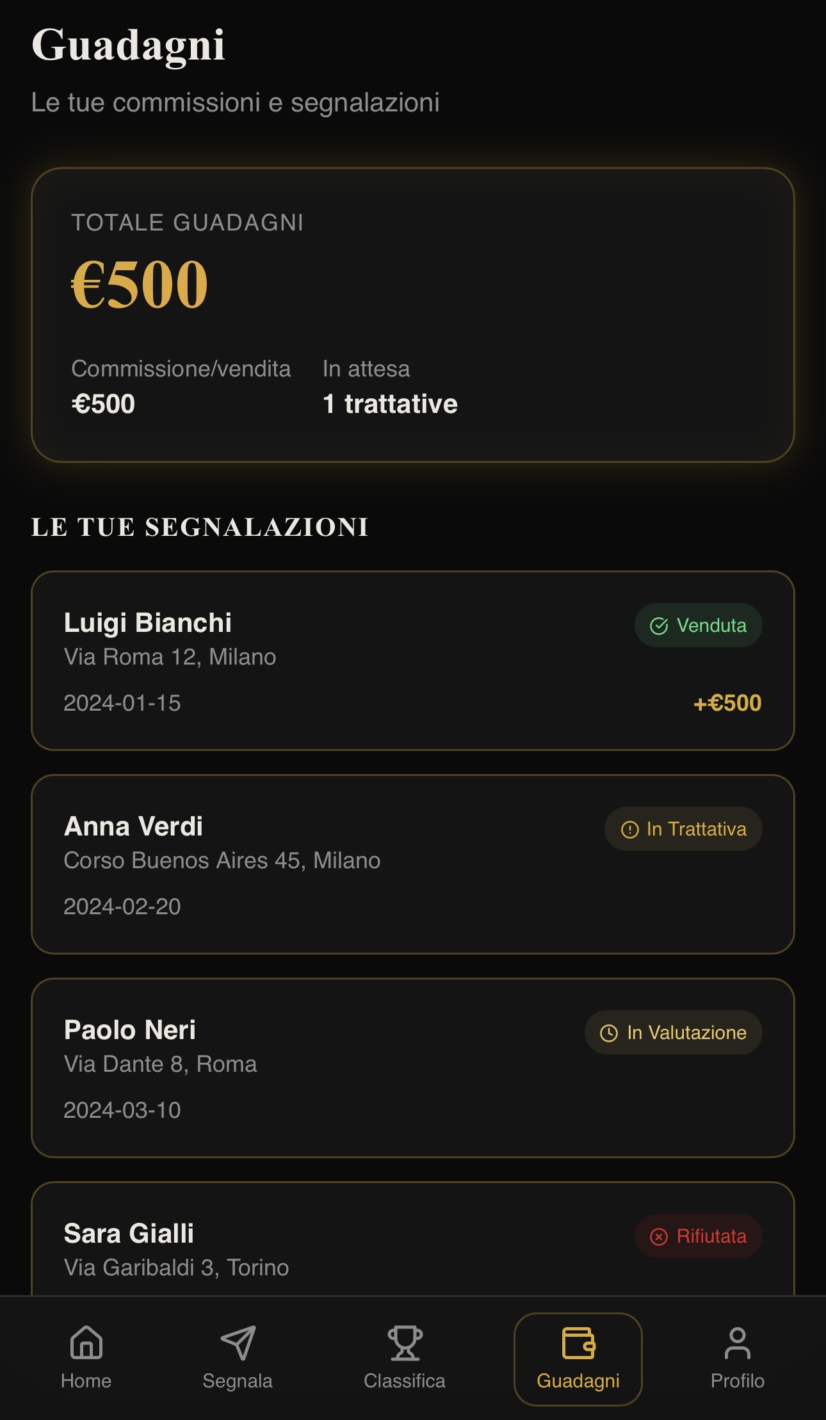The image size is (826, 1420).
Task: Tap the Home house icon
Action: tap(86, 1342)
